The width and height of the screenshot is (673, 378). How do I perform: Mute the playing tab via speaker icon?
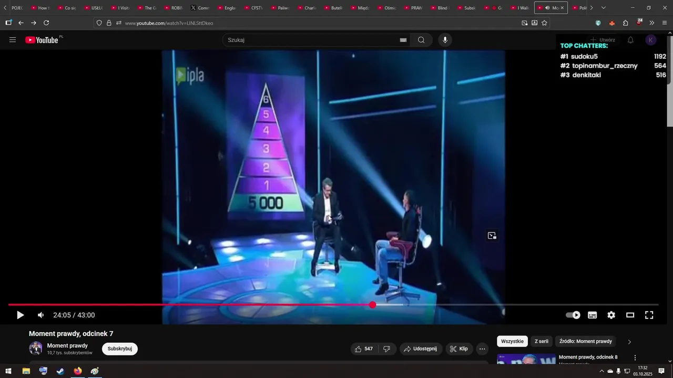547,8
